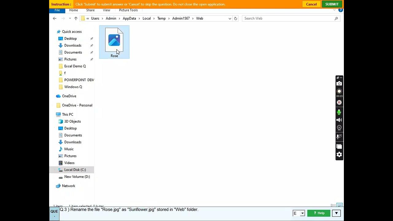Open the Excel Demo Q folder
Viewport: 393px width, 221px height.
75,66
